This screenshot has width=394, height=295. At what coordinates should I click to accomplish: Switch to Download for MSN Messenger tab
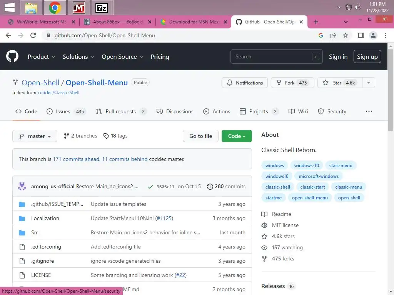(194, 22)
